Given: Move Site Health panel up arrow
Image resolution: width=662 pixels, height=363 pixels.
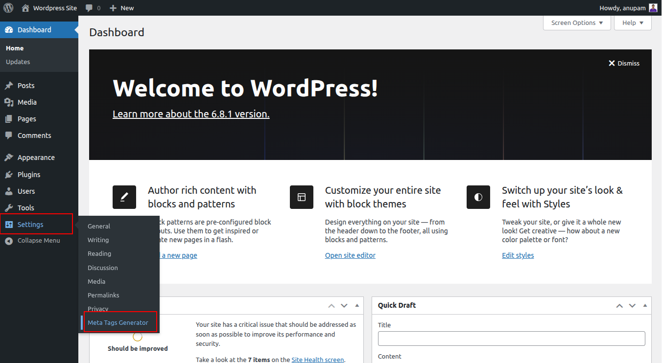Looking at the screenshot, I should 331,305.
